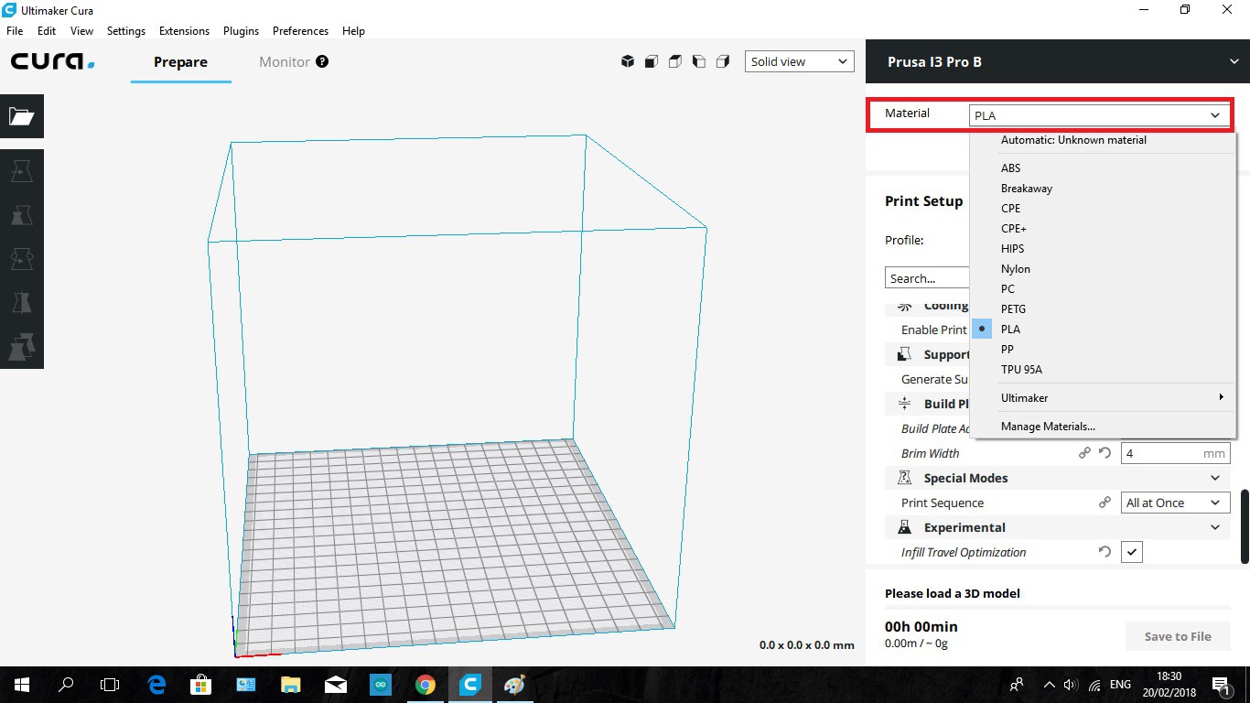Open the file folder icon in the left toolbar
Viewport: 1250px width, 703px height.
[21, 116]
